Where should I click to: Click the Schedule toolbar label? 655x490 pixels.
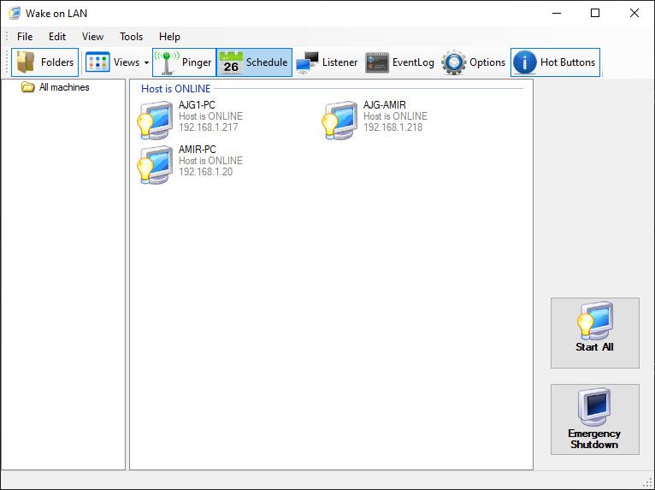(267, 62)
